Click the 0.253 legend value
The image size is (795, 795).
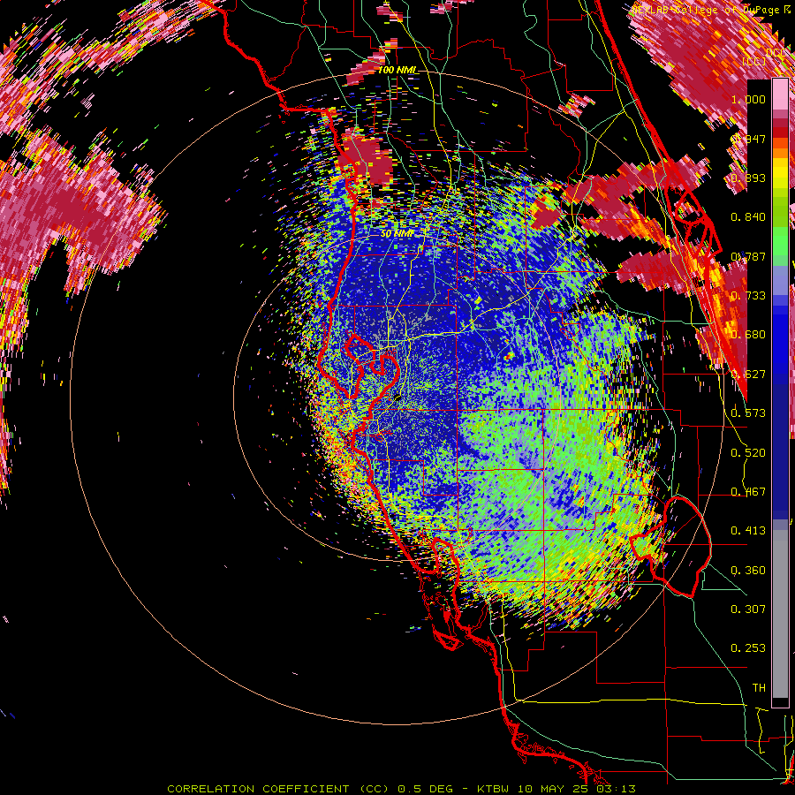pos(748,648)
